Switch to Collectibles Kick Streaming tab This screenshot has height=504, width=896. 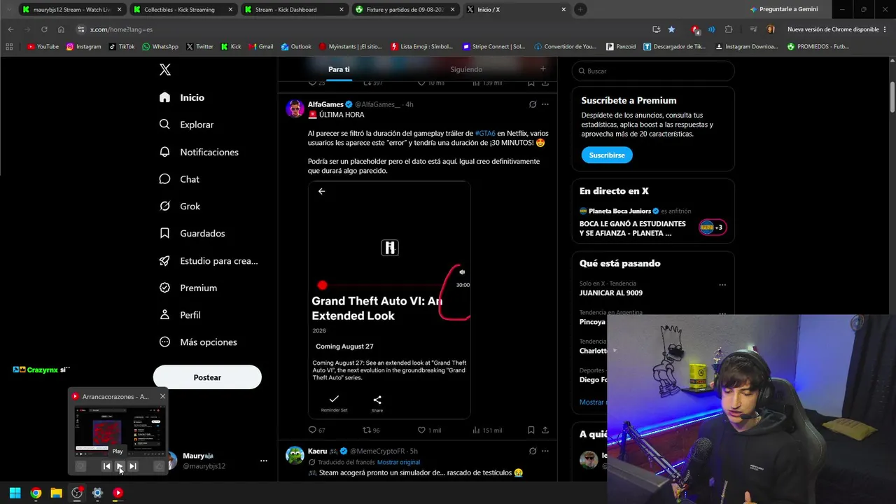tap(183, 10)
